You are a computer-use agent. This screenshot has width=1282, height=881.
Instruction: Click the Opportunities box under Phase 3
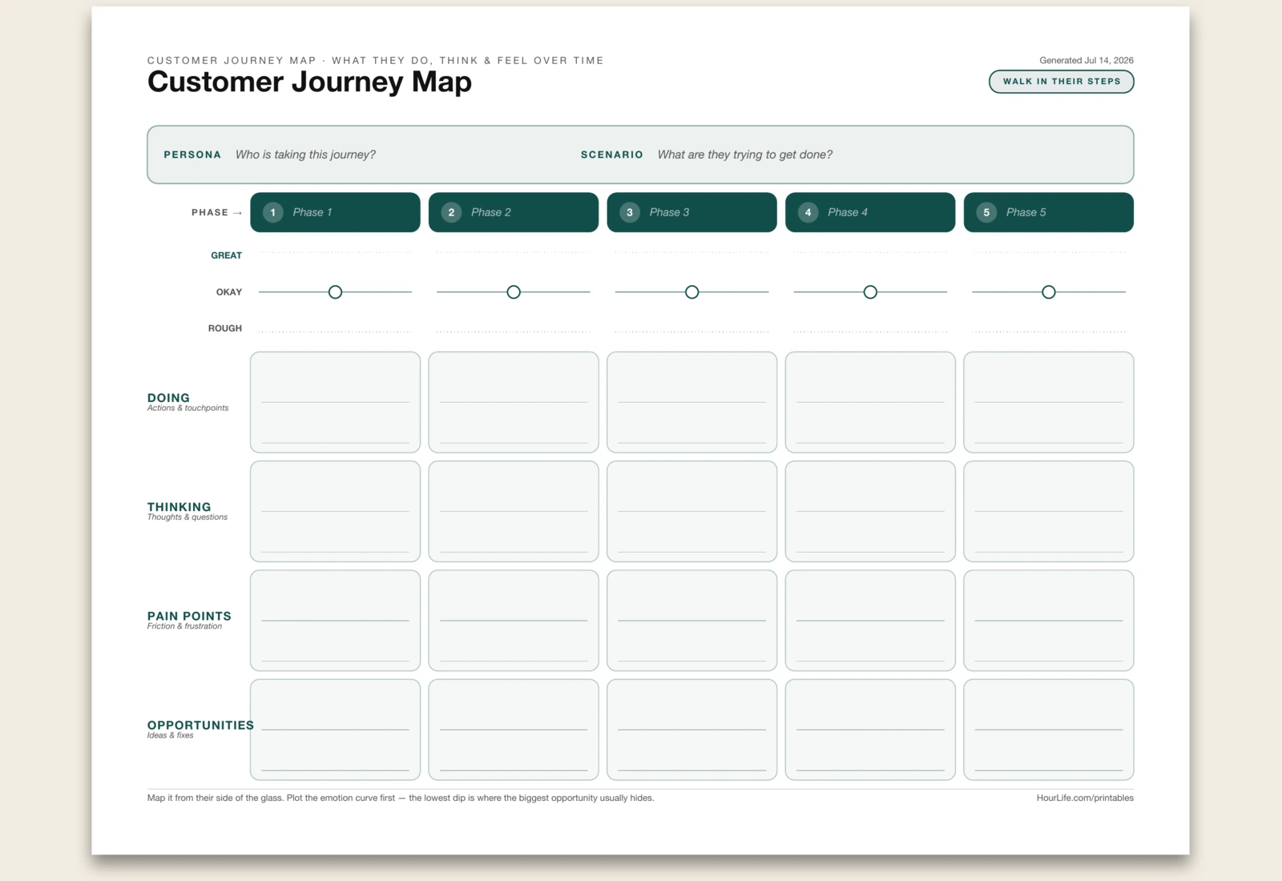click(x=692, y=730)
